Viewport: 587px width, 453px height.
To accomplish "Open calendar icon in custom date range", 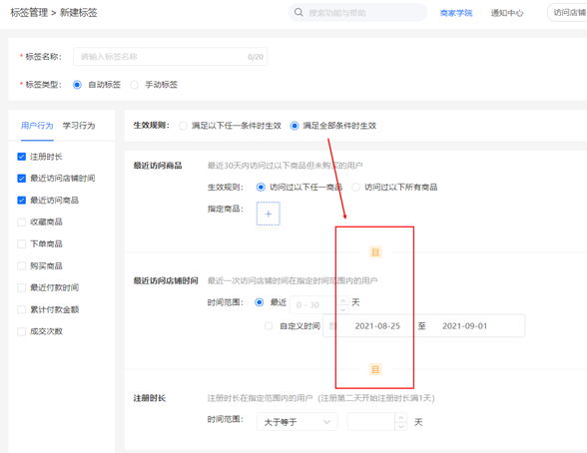I will click(x=332, y=326).
